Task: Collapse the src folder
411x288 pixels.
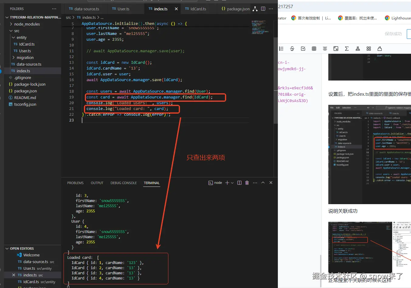Action: pos(11,31)
